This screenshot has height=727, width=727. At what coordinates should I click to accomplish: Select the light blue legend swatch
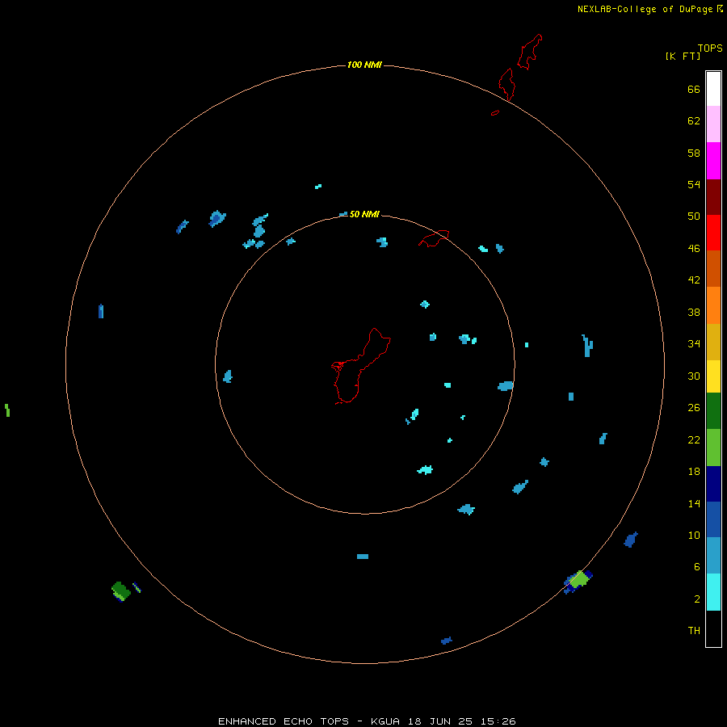click(713, 555)
